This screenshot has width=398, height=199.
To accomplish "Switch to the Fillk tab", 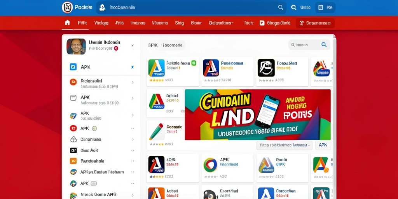I will [82, 23].
